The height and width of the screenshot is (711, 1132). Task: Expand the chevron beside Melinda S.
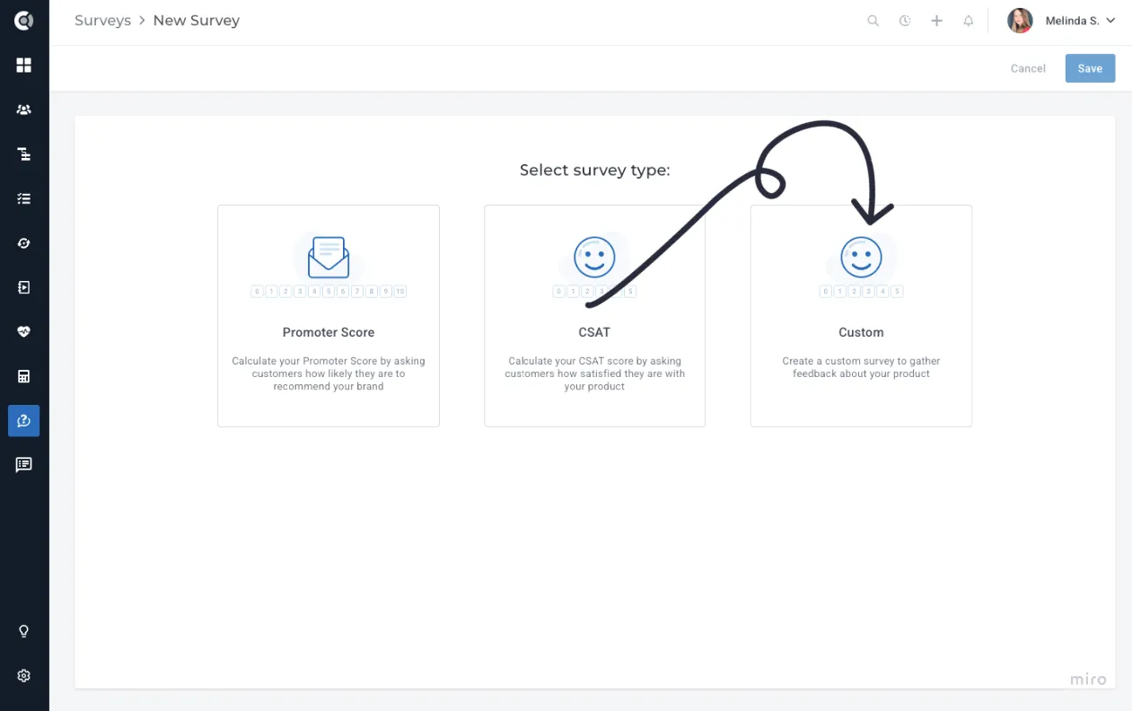point(1110,21)
